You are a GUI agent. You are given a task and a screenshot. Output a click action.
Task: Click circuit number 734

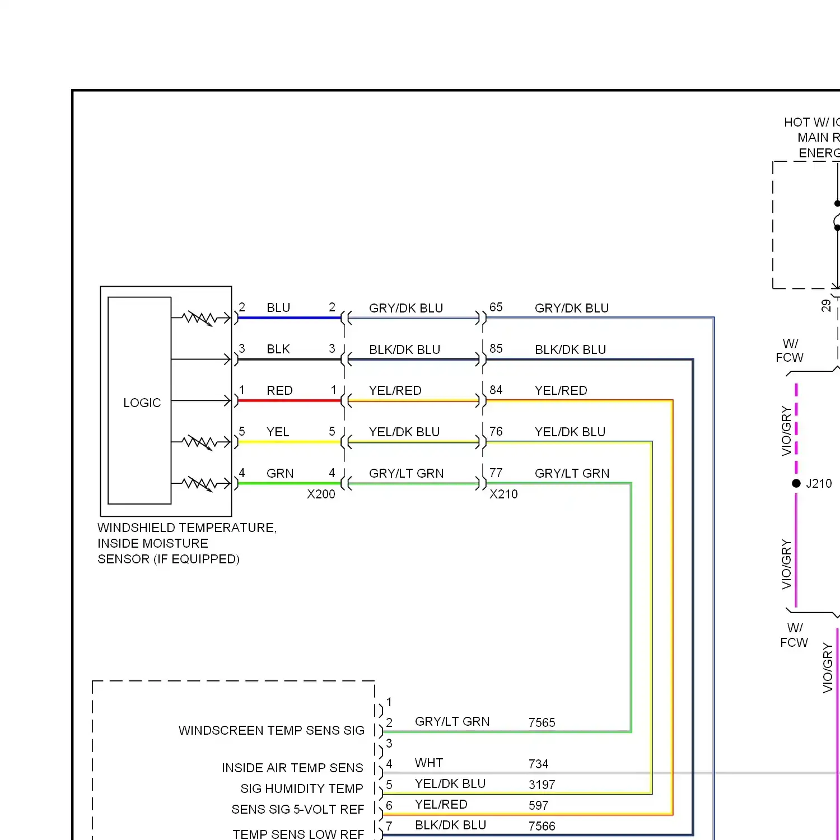coord(539,764)
